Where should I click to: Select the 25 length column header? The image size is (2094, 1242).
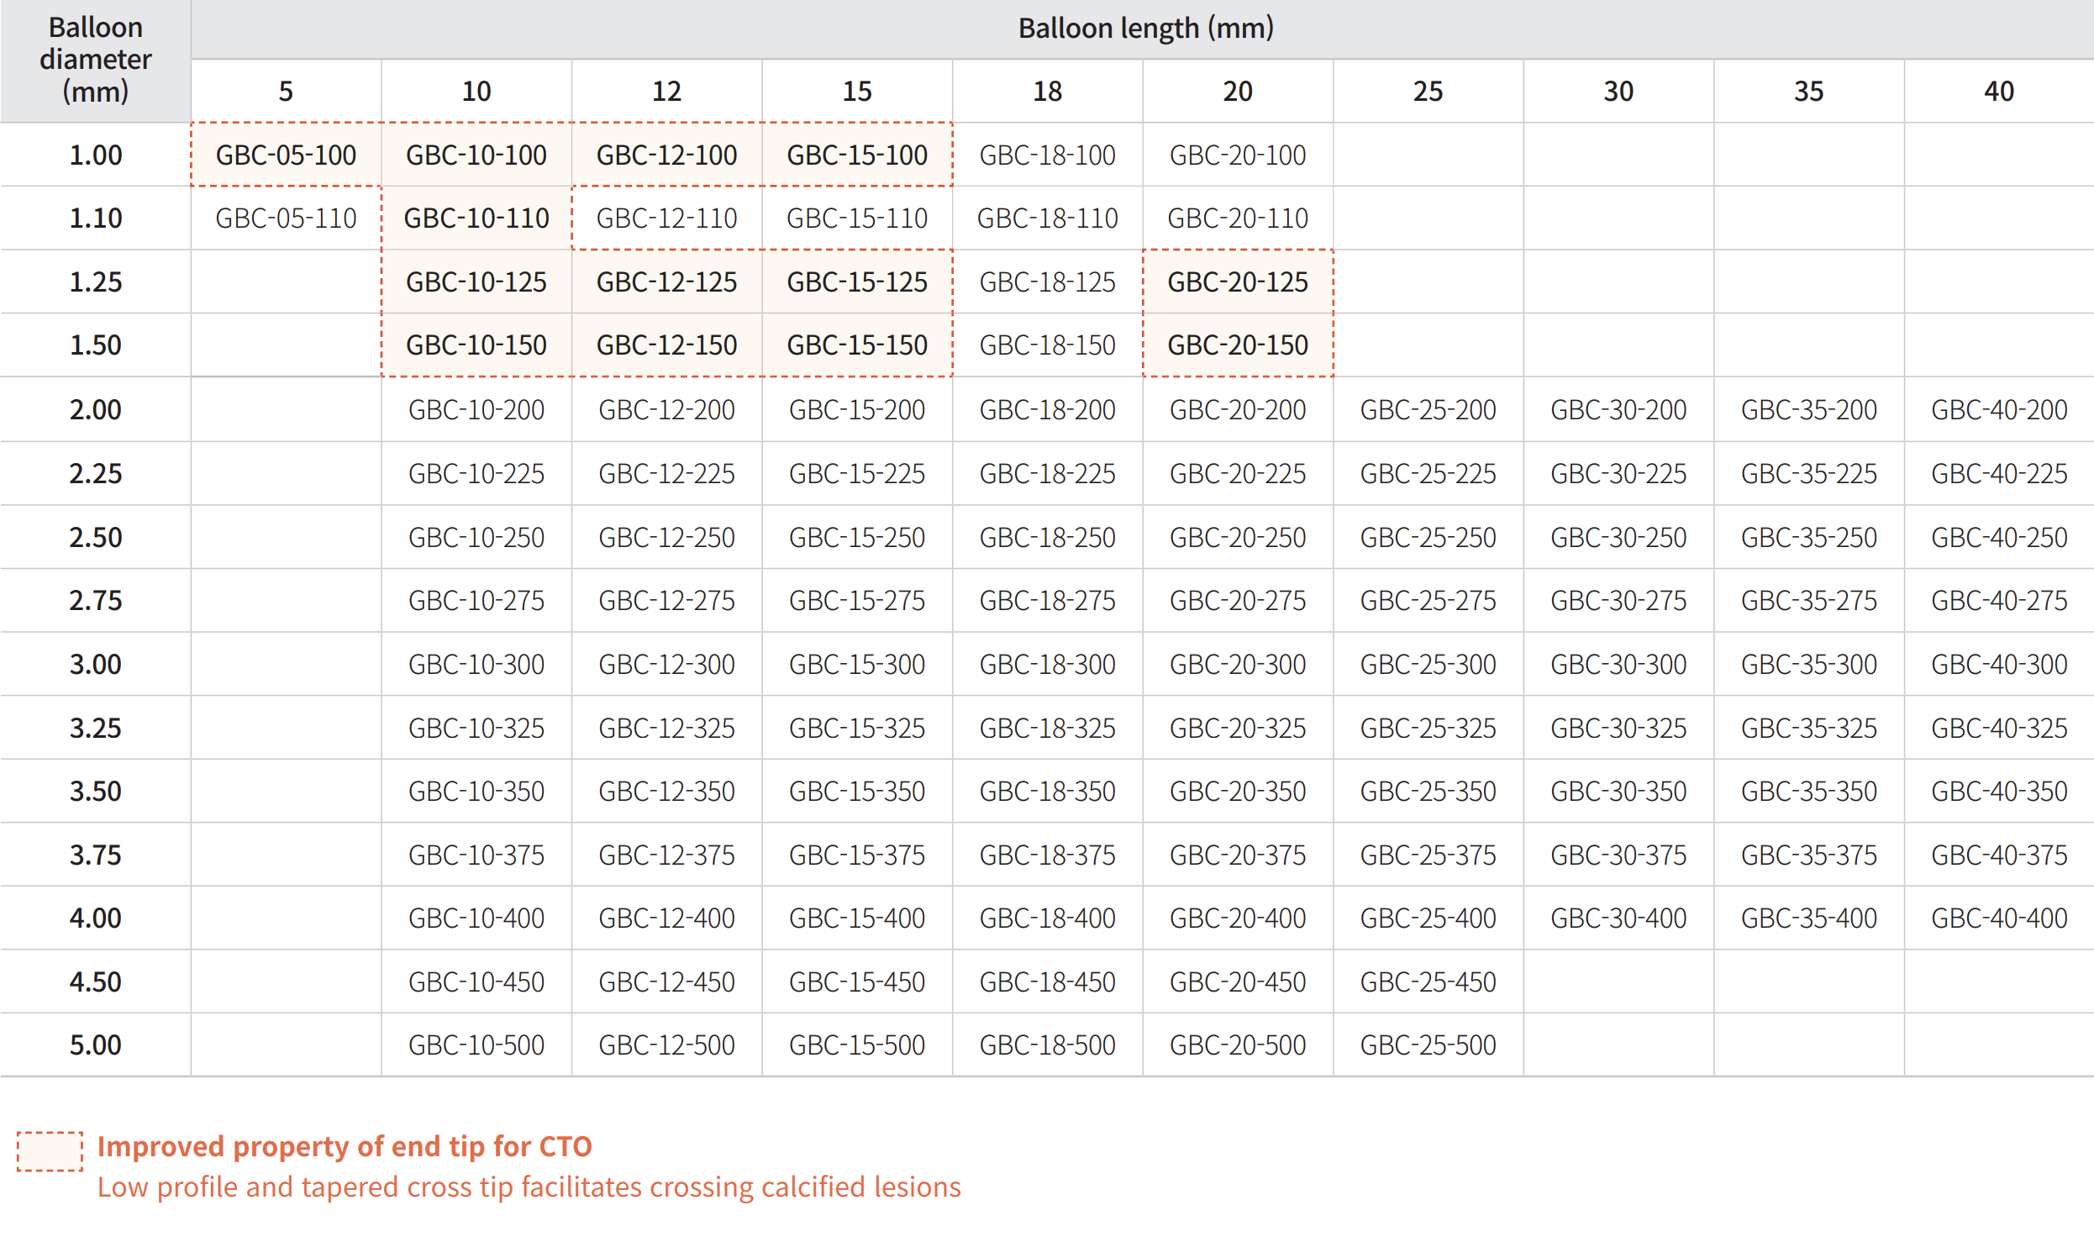pyautogui.click(x=1428, y=92)
